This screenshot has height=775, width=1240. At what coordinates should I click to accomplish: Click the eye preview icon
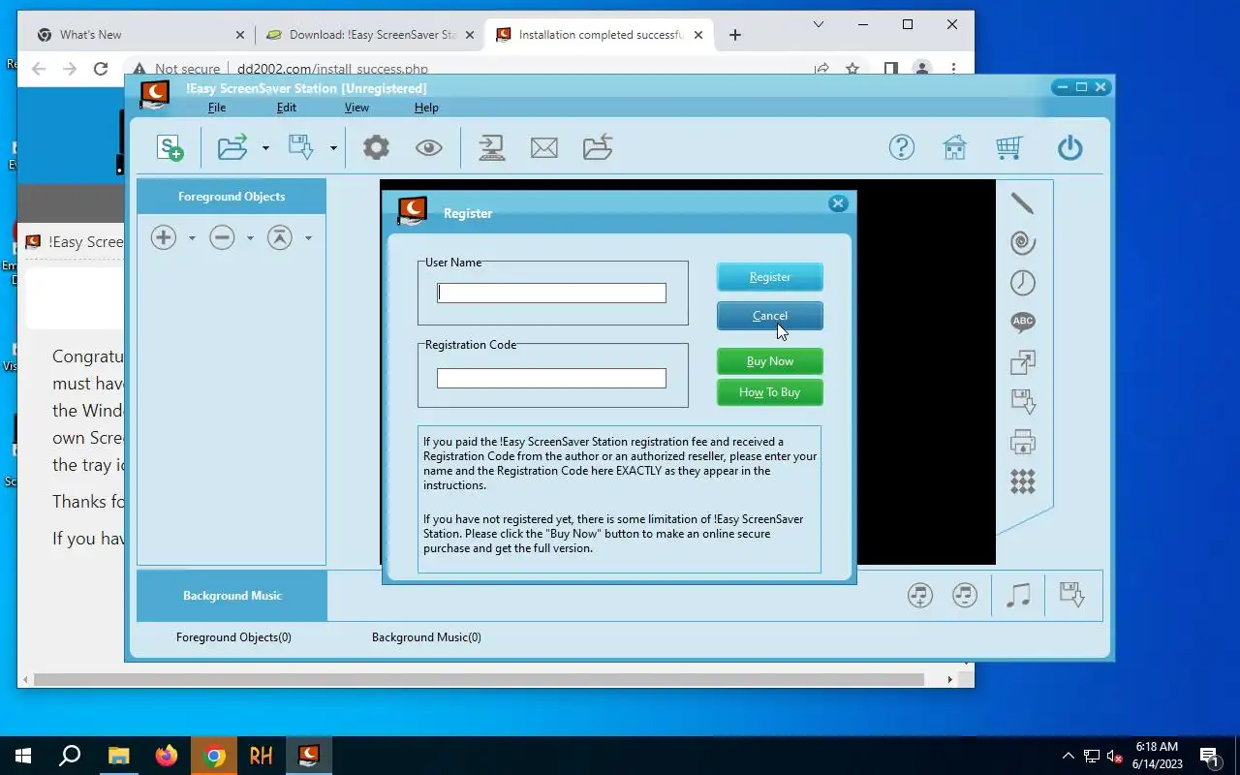click(429, 147)
